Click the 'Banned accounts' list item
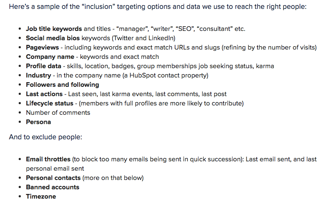Image resolution: width=328 pixels, height=202 pixels. pos(53,187)
